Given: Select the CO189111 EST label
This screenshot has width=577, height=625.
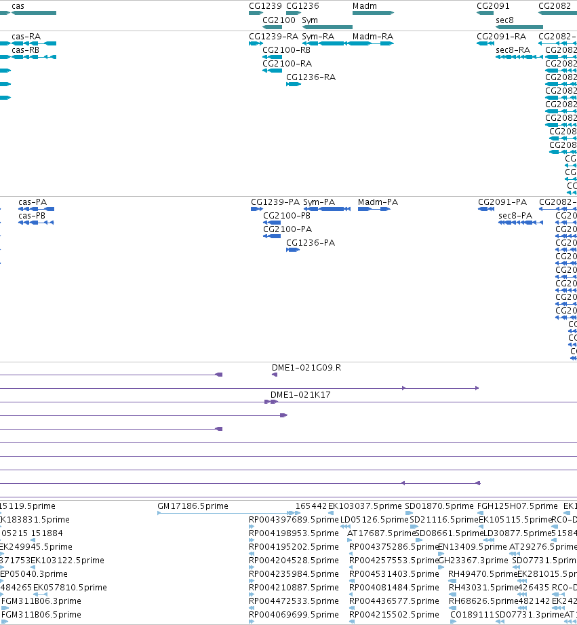Looking at the screenshot, I should (x=473, y=615).
